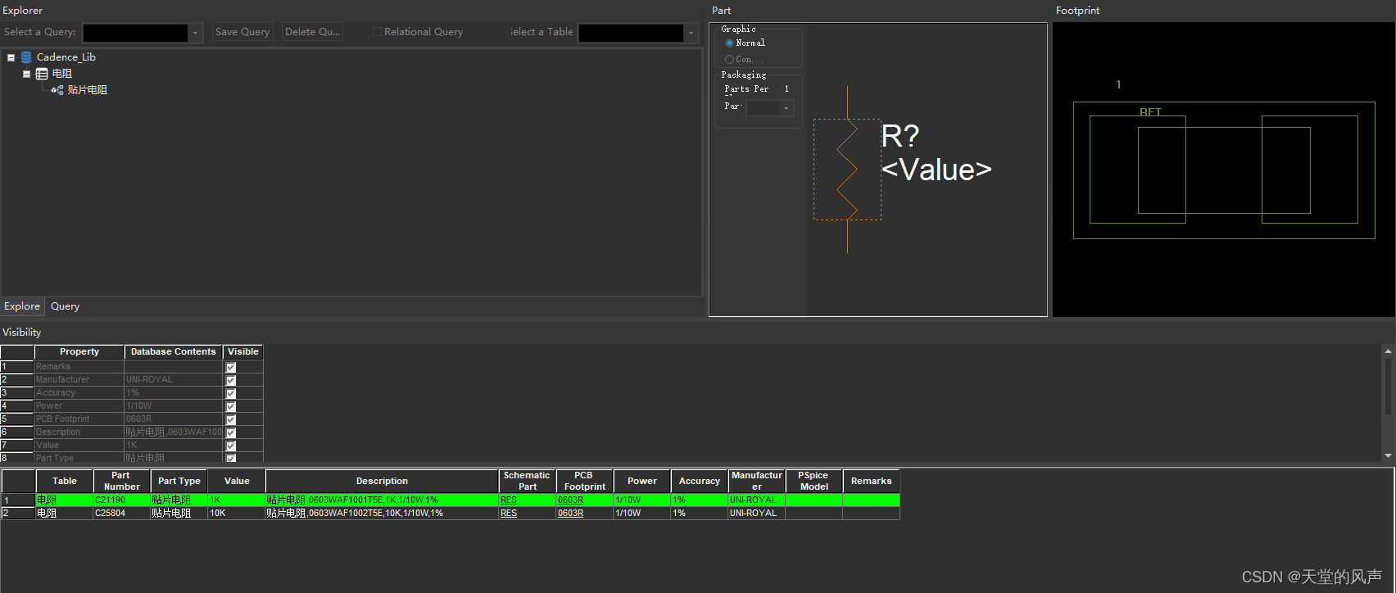Collapse the 电阻 table tree node

26,74
